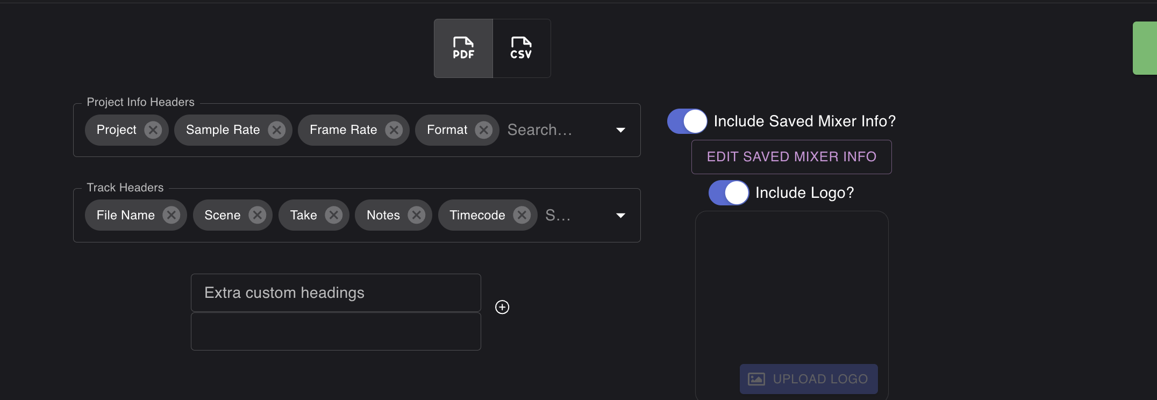
Task: Remove the File Name track chip
Action: (172, 215)
